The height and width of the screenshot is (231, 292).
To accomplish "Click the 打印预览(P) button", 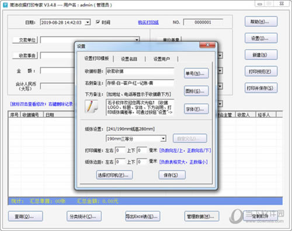I will point(261,71).
